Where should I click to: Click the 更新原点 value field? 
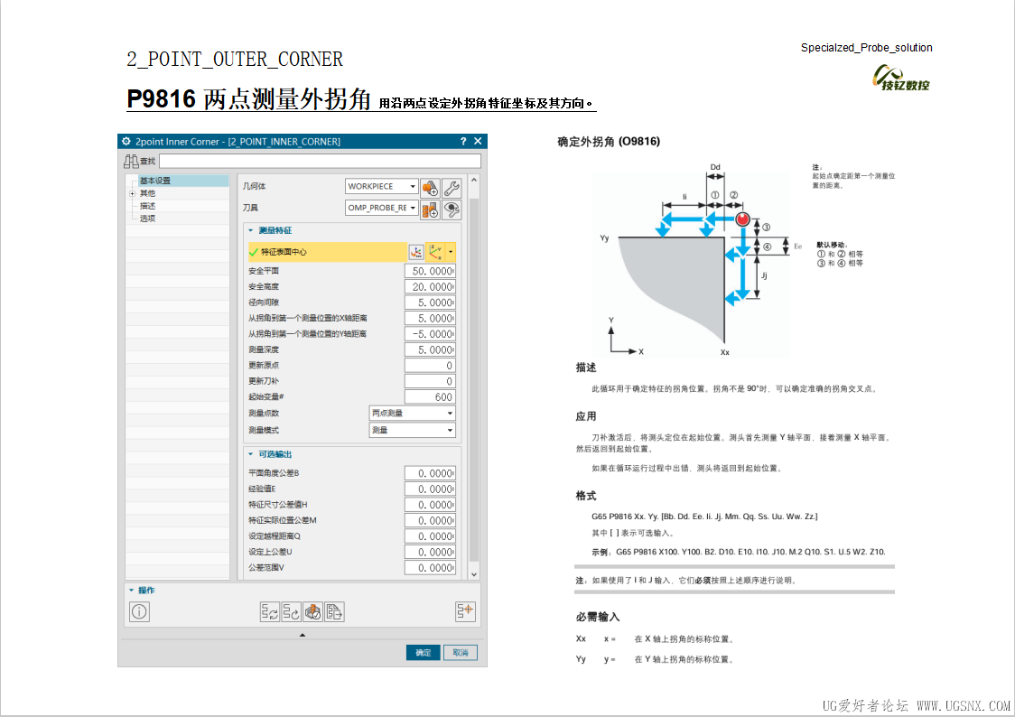point(430,366)
